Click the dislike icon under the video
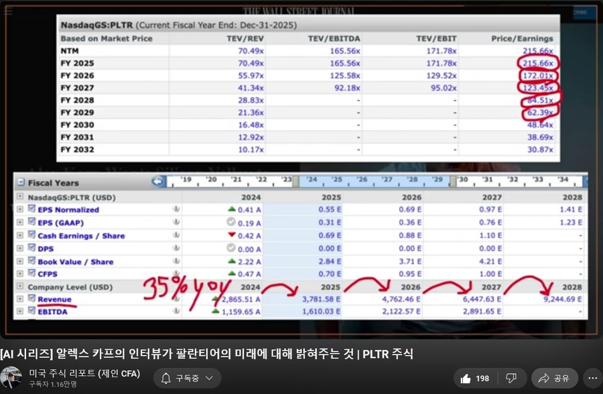Screen dimensions: 603x394 pyautogui.click(x=511, y=378)
